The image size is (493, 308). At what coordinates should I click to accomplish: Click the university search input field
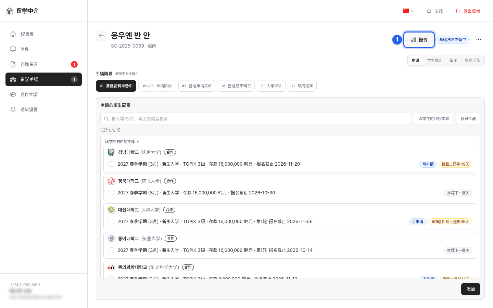[x=256, y=119]
